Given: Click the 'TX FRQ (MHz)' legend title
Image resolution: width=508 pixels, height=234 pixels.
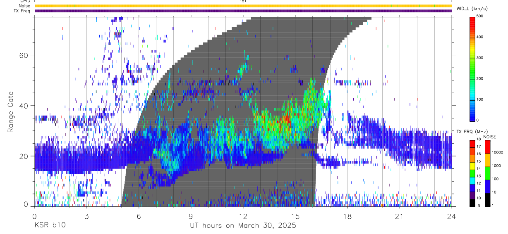Looking at the screenshot, I should pyautogui.click(x=472, y=132).
